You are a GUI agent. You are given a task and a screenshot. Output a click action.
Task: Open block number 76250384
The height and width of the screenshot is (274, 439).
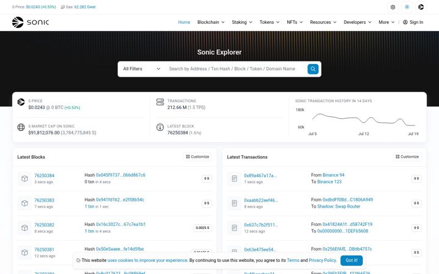coord(45,175)
